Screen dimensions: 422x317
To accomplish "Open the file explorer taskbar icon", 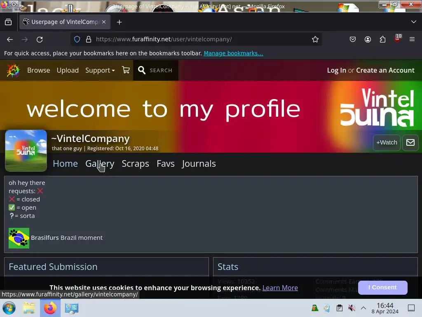I will click(29, 308).
